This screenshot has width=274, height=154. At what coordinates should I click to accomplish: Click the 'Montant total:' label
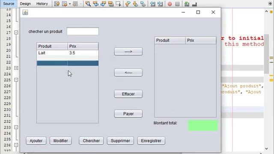(x=166, y=123)
